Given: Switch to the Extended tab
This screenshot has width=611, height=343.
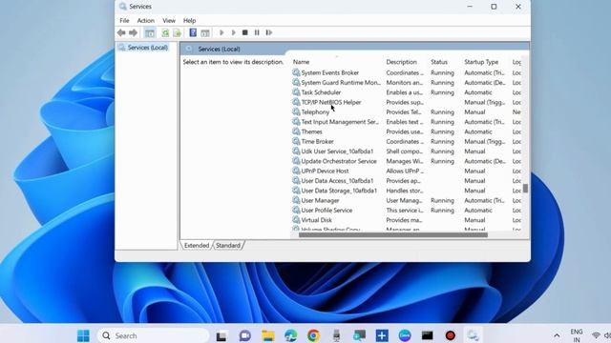Looking at the screenshot, I should point(197,246).
